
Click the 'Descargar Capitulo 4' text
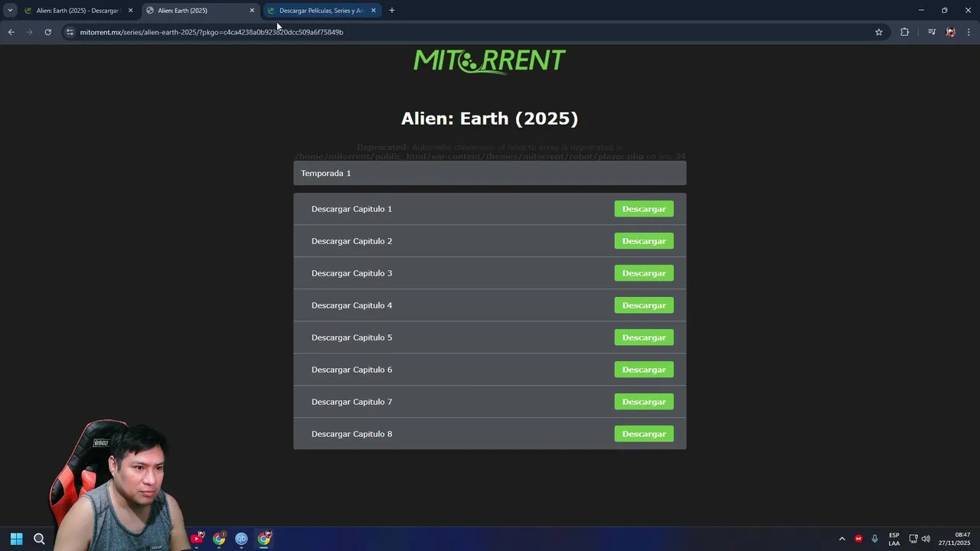(351, 305)
